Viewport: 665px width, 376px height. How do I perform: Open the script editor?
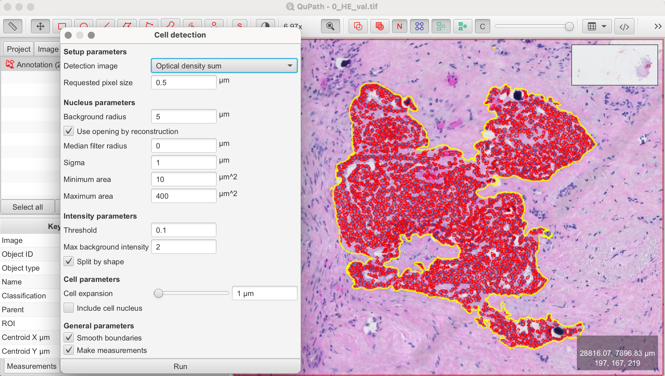point(624,26)
